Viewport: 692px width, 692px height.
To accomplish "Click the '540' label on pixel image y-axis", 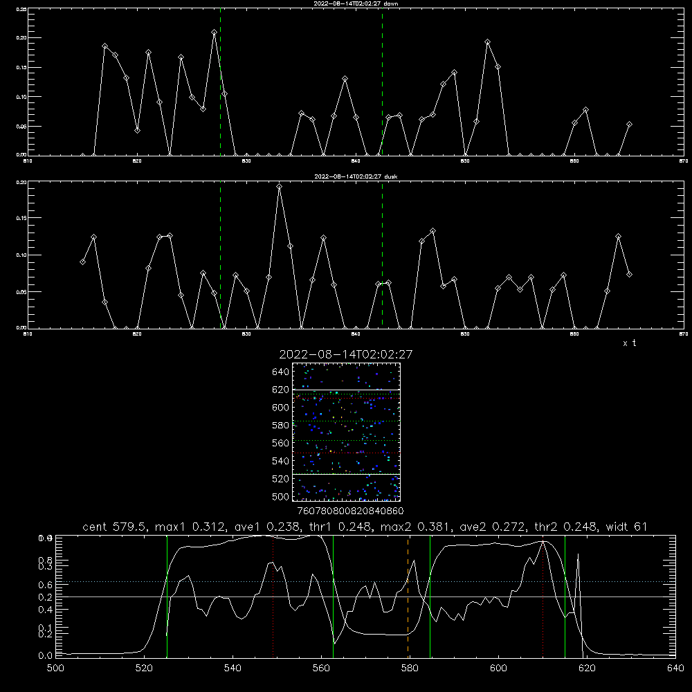I will (281, 461).
